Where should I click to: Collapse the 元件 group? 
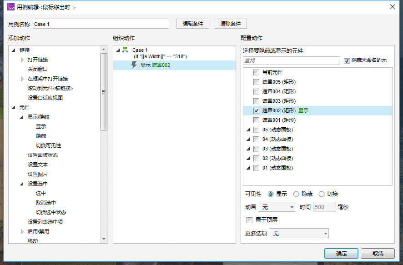pos(14,107)
